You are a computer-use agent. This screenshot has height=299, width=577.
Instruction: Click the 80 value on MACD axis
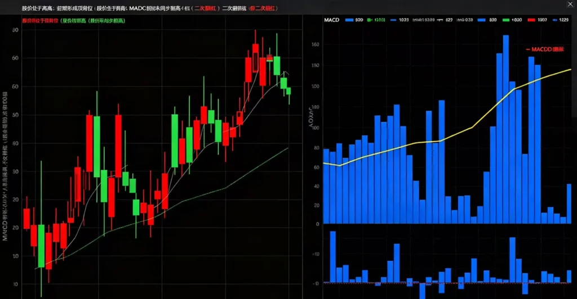point(317,148)
